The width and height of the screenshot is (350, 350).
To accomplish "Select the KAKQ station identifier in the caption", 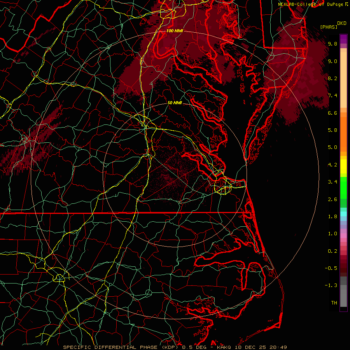I will pos(224,347).
